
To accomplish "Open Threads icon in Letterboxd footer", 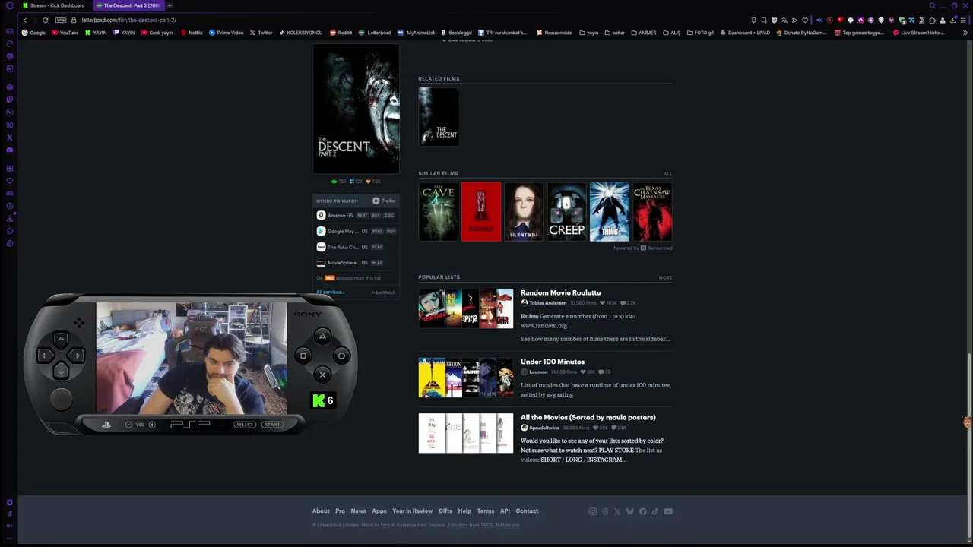I will coord(605,511).
